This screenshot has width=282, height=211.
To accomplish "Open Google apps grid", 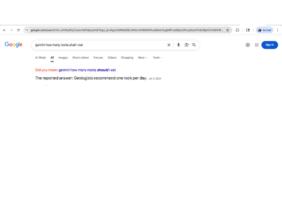I will (257, 45).
